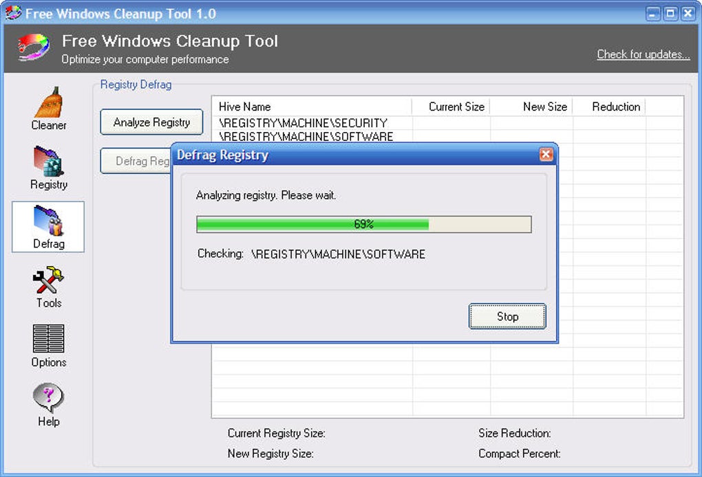The width and height of the screenshot is (702, 477).
Task: Select the Defrag sidebar icon
Action: click(48, 221)
